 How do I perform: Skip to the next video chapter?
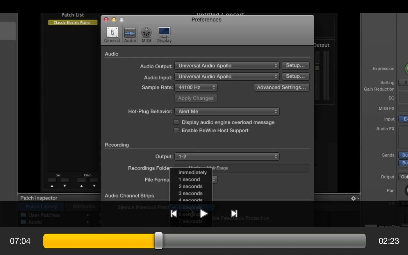(x=234, y=214)
